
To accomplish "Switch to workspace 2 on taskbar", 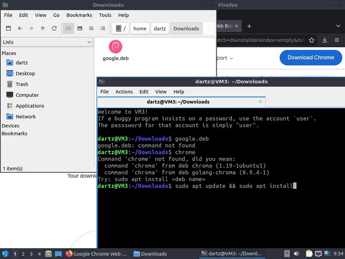I will [23, 254].
